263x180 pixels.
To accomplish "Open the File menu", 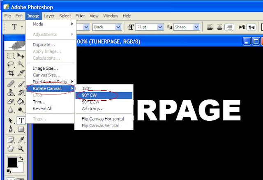I will click(x=7, y=16).
